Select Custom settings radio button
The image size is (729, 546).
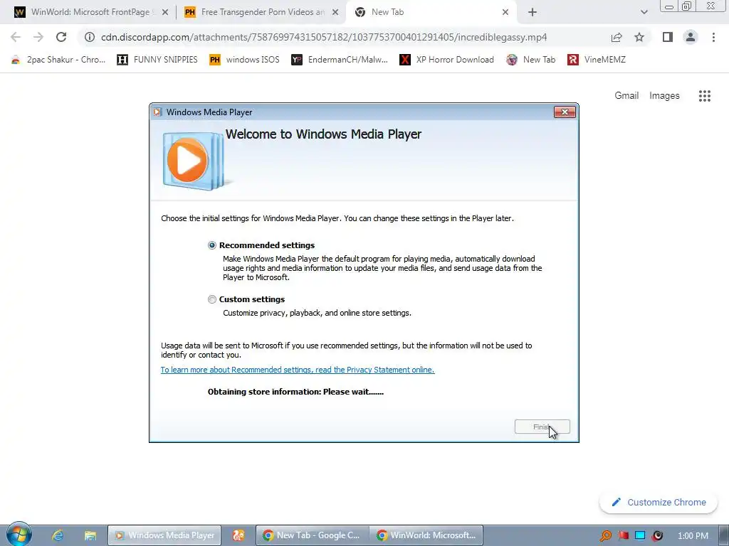pos(212,299)
